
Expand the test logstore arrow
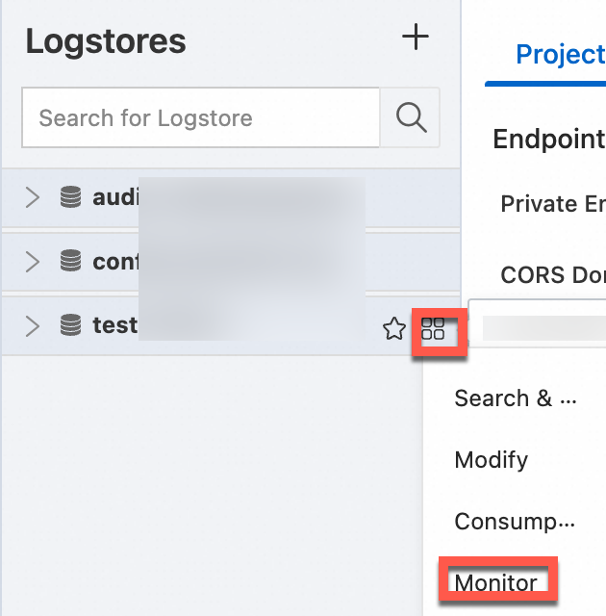(33, 325)
